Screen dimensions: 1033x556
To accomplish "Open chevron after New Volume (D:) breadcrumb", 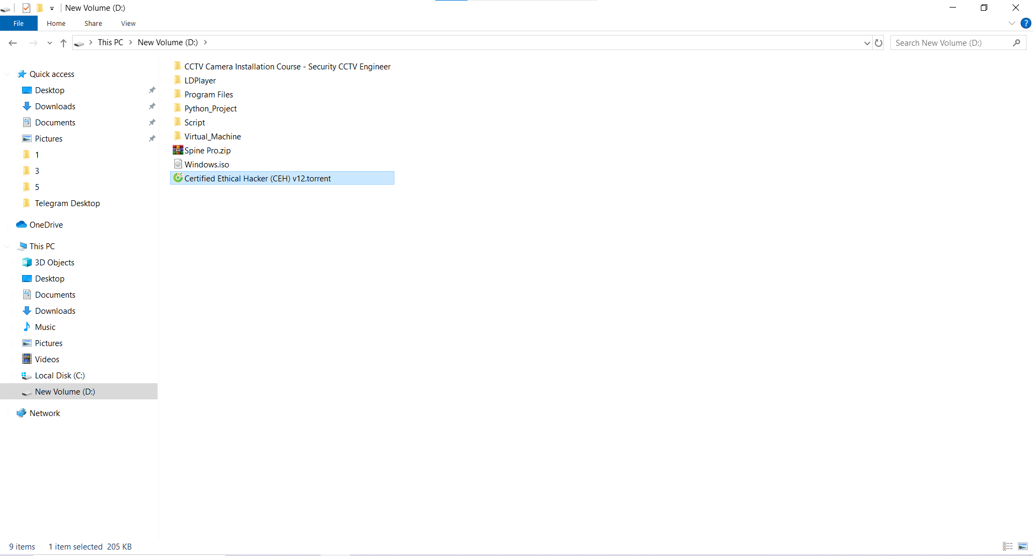I will tap(205, 43).
